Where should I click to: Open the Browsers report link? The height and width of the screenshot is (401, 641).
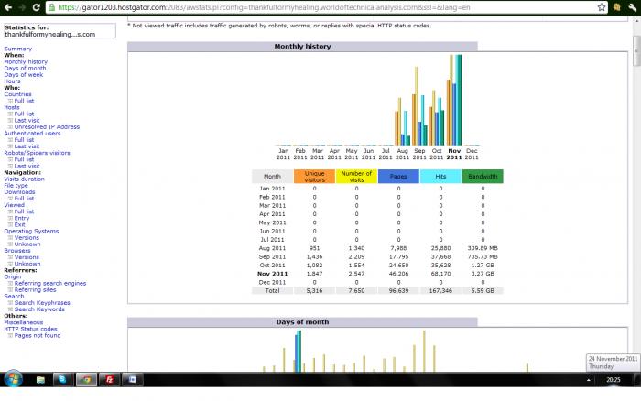tap(17, 251)
